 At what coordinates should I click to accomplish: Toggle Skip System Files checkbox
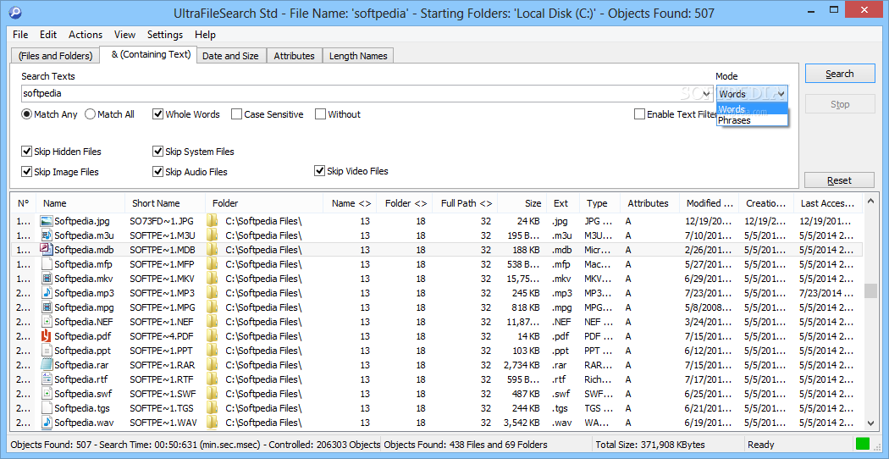pos(158,152)
